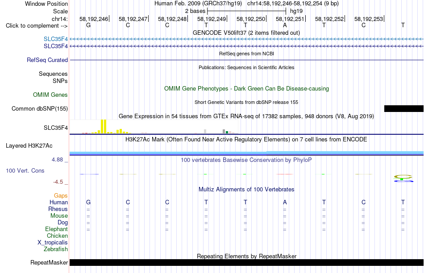This screenshot has height=273, width=424.
Task: Click the 'SNPs' publications track label
Action: pyautogui.click(x=60, y=81)
